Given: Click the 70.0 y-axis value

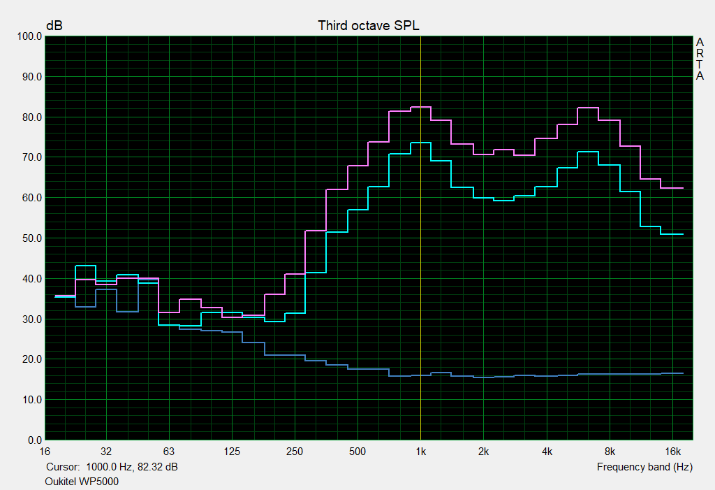Looking at the screenshot, I should [32, 157].
